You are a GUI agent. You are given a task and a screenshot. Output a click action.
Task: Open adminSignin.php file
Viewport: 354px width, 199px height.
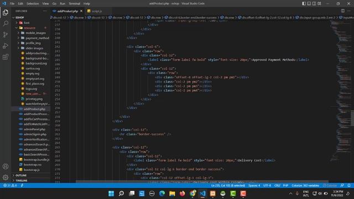tap(31, 134)
